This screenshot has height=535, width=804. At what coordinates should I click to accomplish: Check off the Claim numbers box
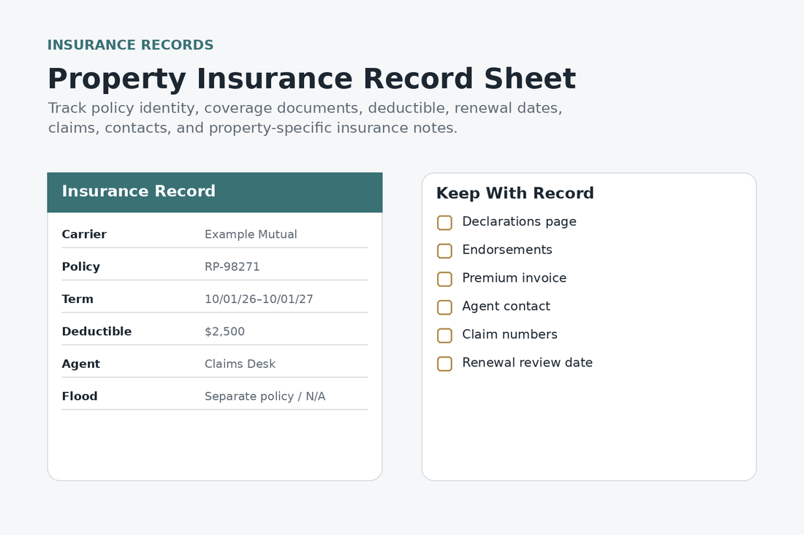[x=444, y=335]
